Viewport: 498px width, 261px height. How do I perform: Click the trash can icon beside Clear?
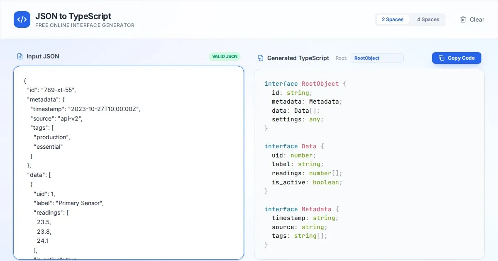pyautogui.click(x=463, y=19)
